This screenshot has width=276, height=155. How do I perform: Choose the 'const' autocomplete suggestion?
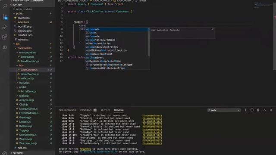click(x=116, y=33)
